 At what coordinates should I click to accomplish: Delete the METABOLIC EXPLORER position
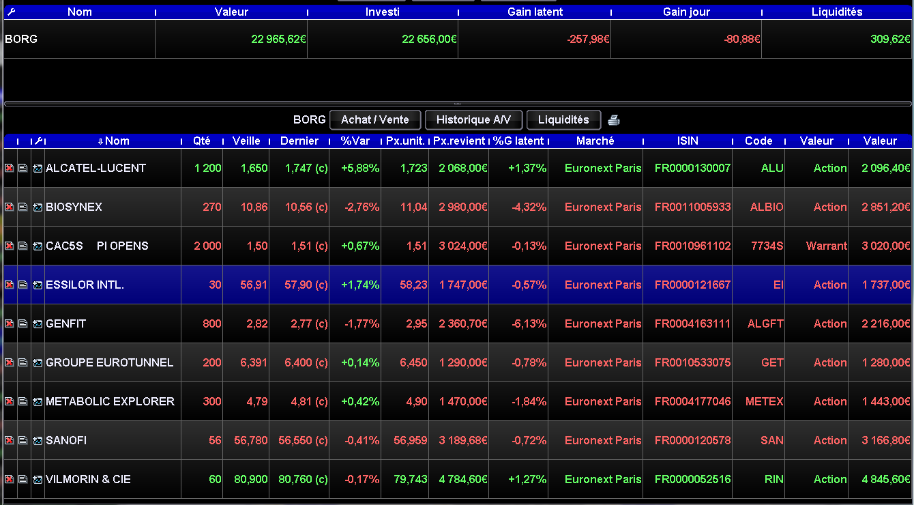click(x=10, y=401)
